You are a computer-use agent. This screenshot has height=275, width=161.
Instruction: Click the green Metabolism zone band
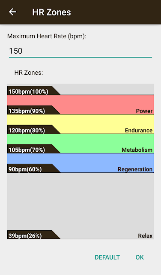pyautogui.click(x=80, y=144)
